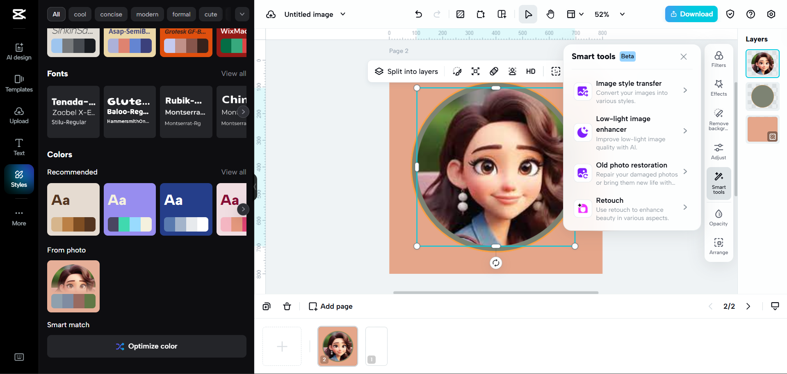Enable the 'formal' style filter

(x=181, y=14)
